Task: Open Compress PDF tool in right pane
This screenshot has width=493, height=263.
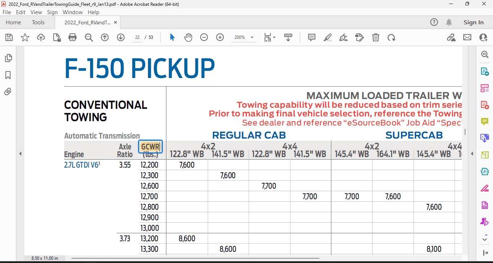Action: (x=485, y=172)
